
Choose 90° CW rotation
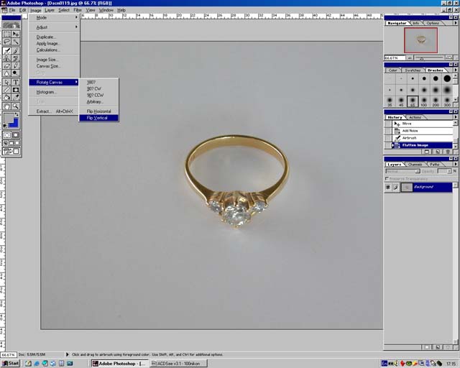99,88
